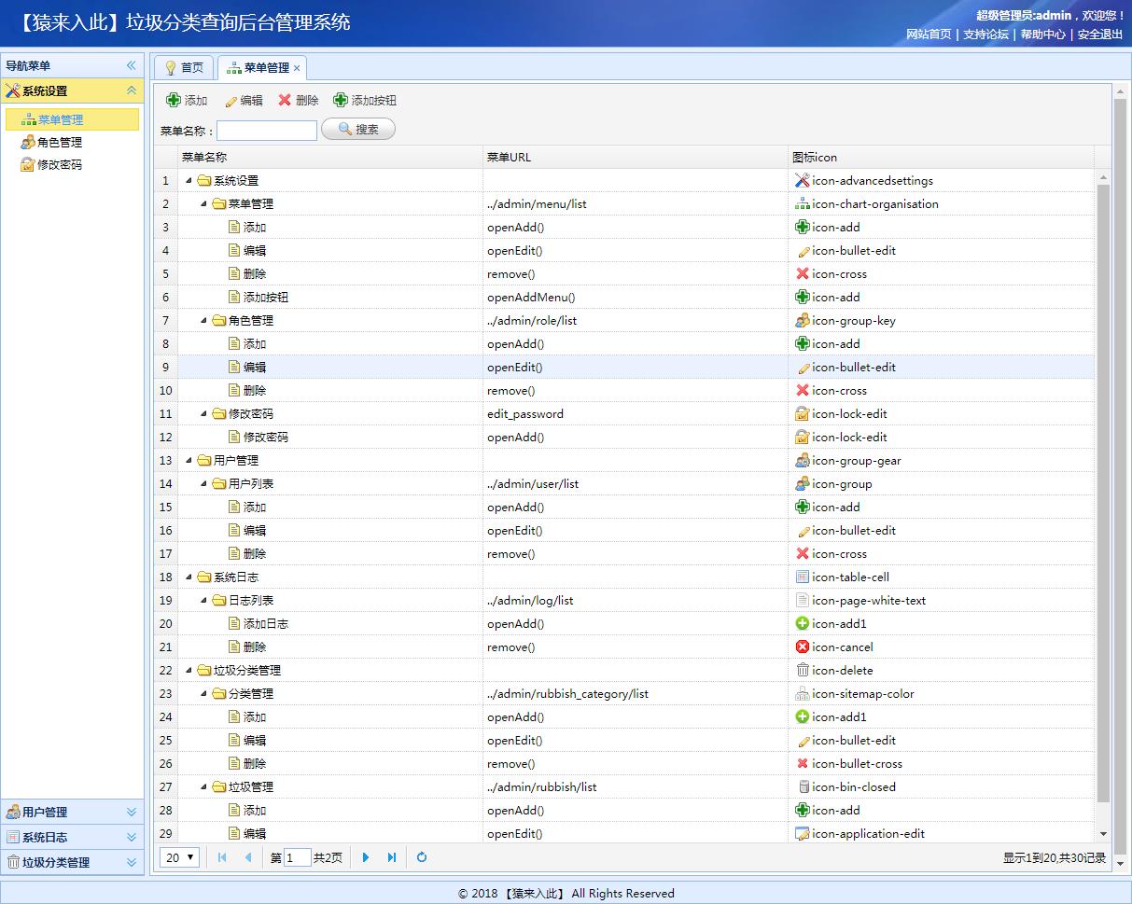
Task: Click the 搜索 search button
Action: pyautogui.click(x=356, y=129)
